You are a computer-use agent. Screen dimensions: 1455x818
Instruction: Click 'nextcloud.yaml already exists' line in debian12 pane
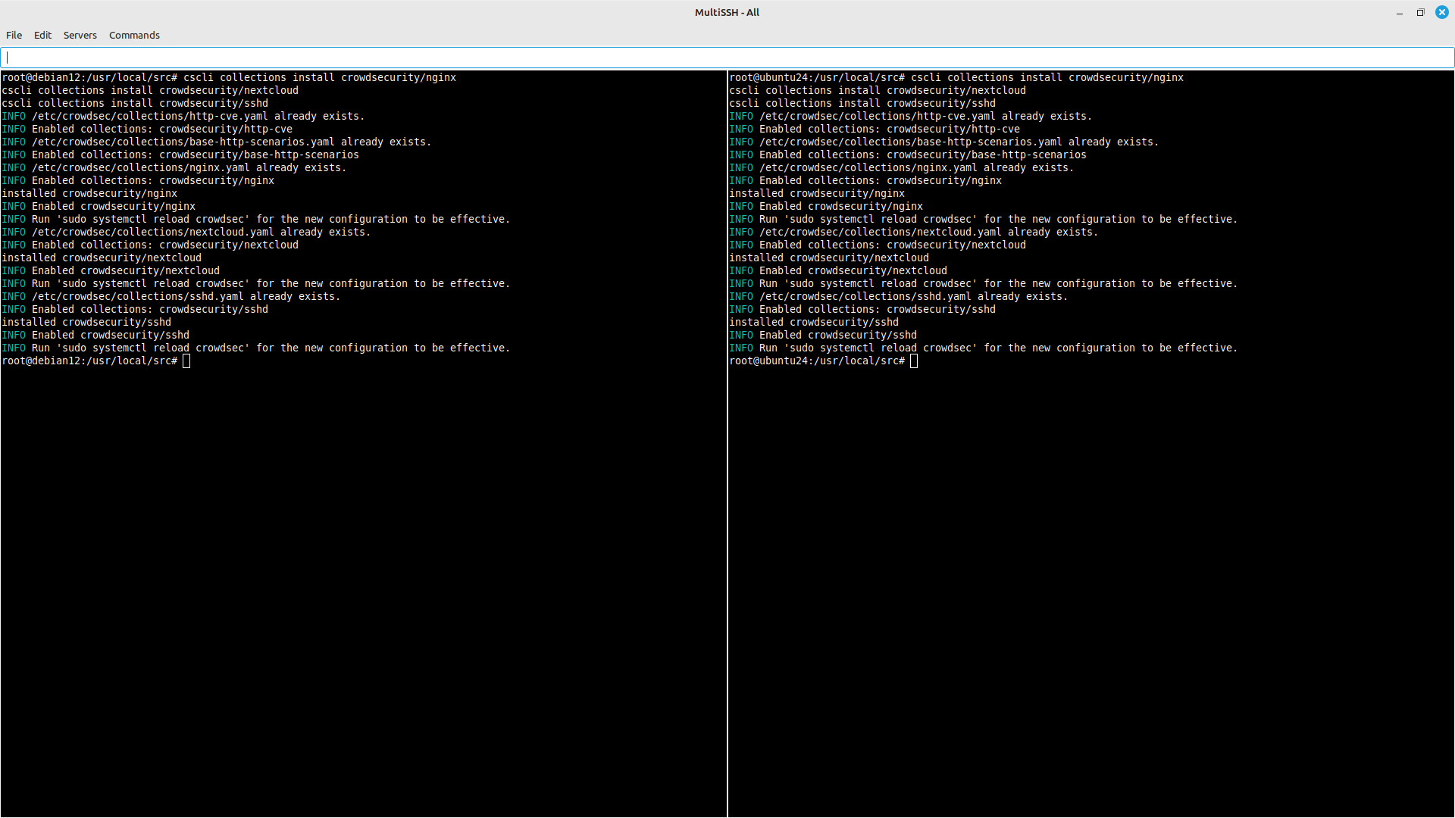[186, 232]
